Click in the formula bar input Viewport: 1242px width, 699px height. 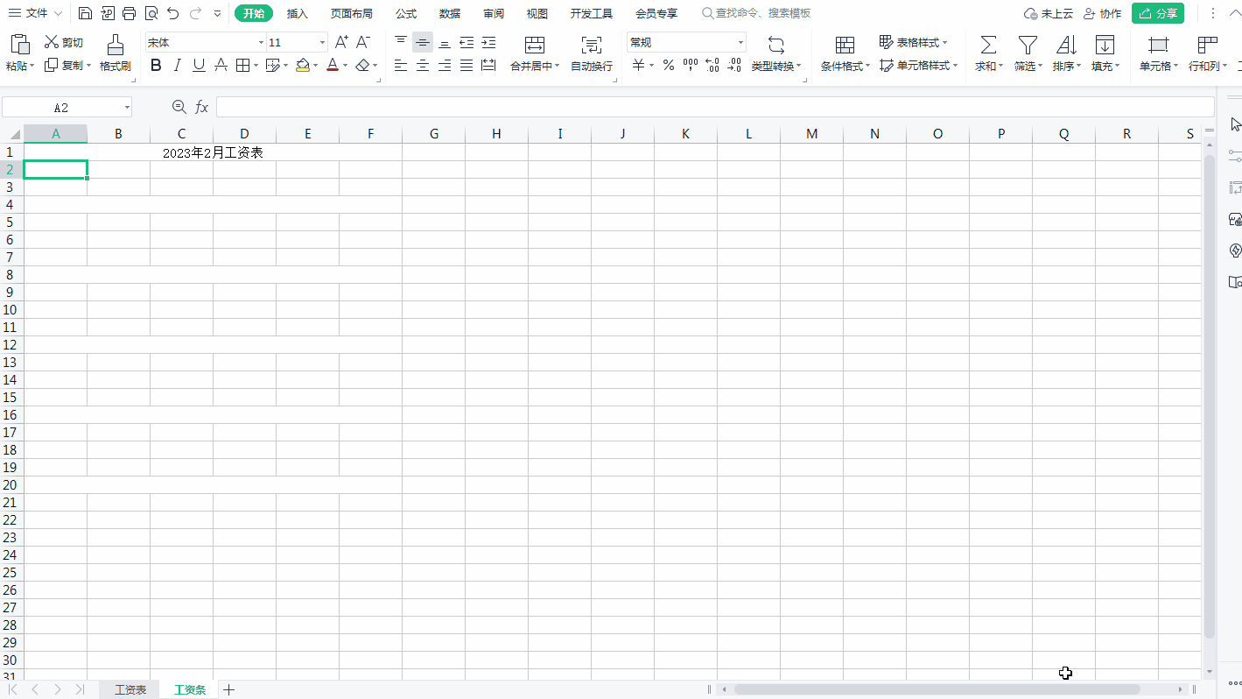pos(715,107)
